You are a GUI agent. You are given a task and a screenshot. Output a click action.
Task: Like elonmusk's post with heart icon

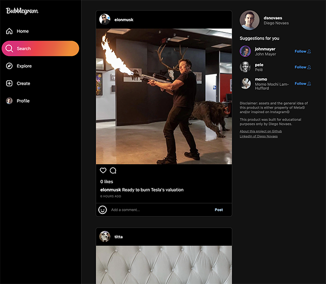click(x=103, y=170)
